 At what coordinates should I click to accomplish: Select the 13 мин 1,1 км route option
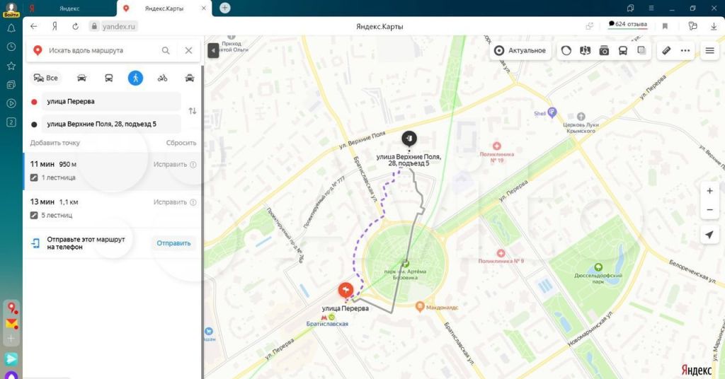(x=113, y=209)
